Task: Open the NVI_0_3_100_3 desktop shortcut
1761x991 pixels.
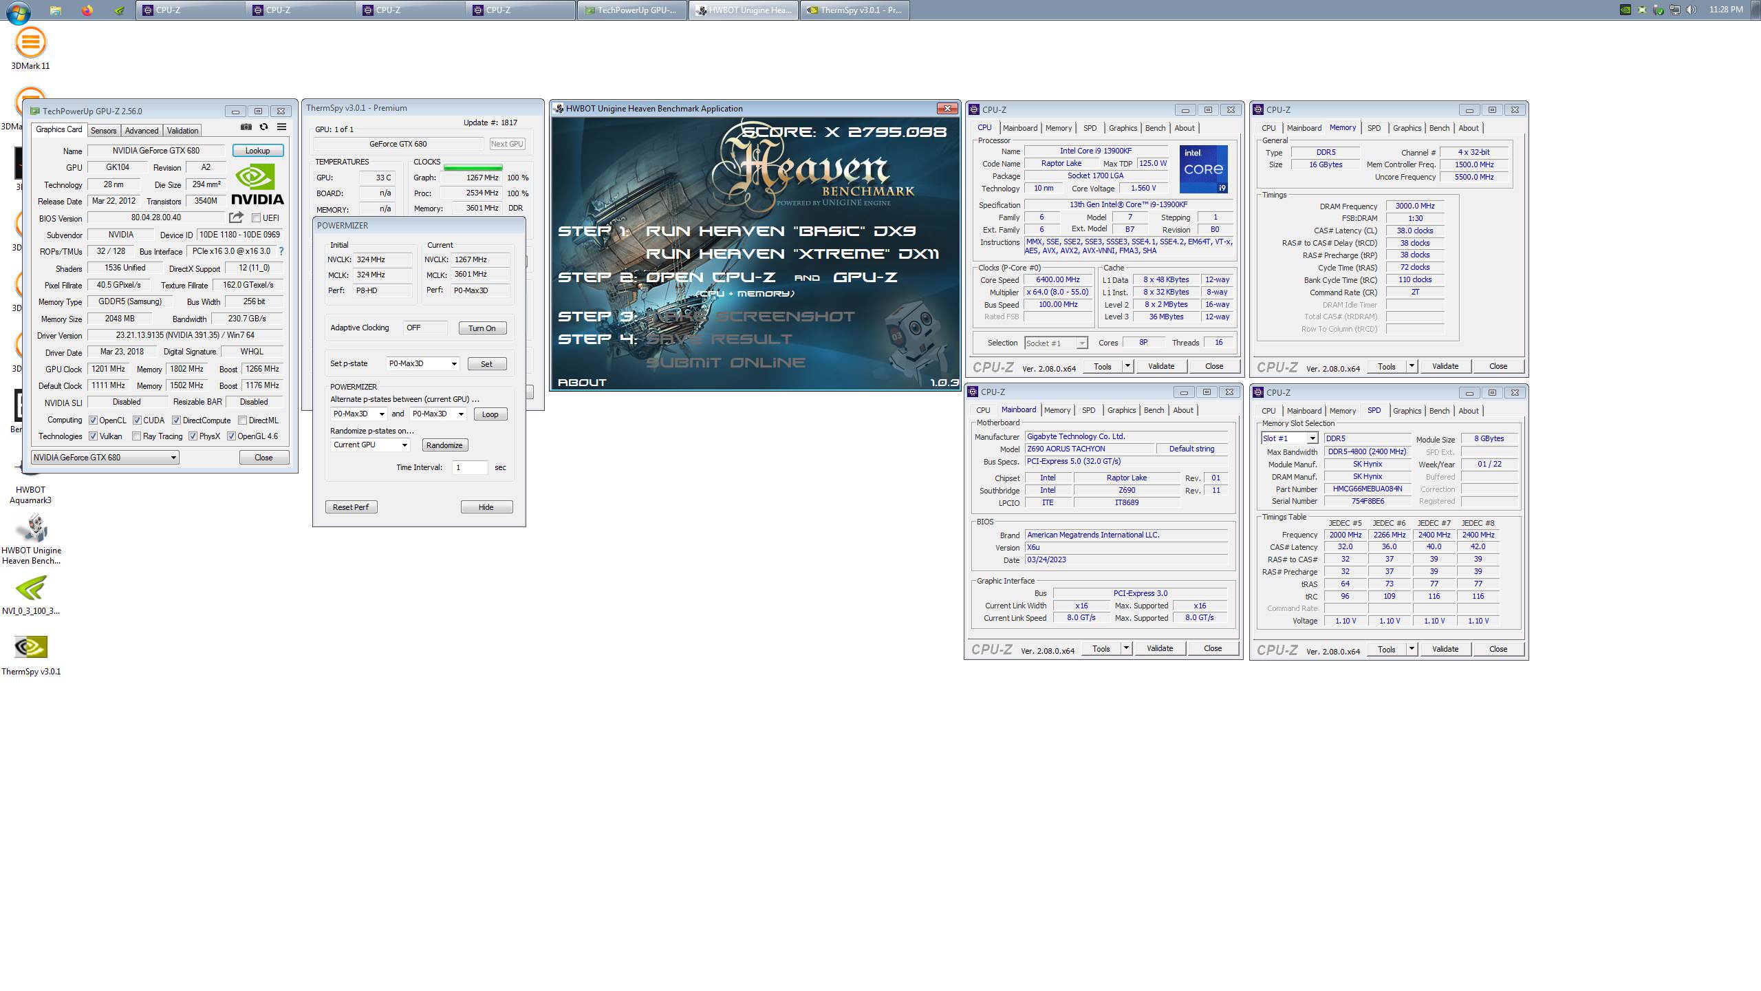Action: (x=31, y=595)
